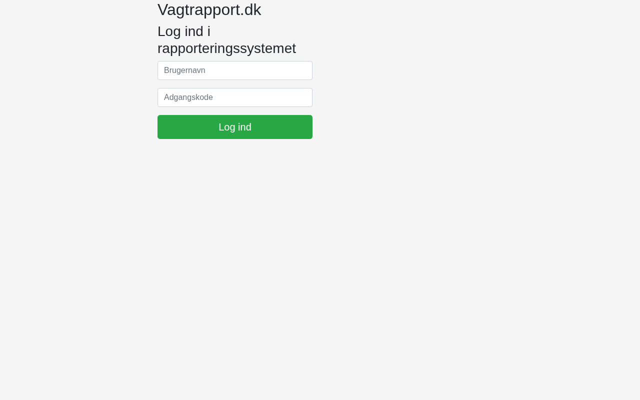Screen dimensions: 640x400
Task: Click the 'Log ind i rapporteringssystemet' heading
Action: click(x=226, y=39)
